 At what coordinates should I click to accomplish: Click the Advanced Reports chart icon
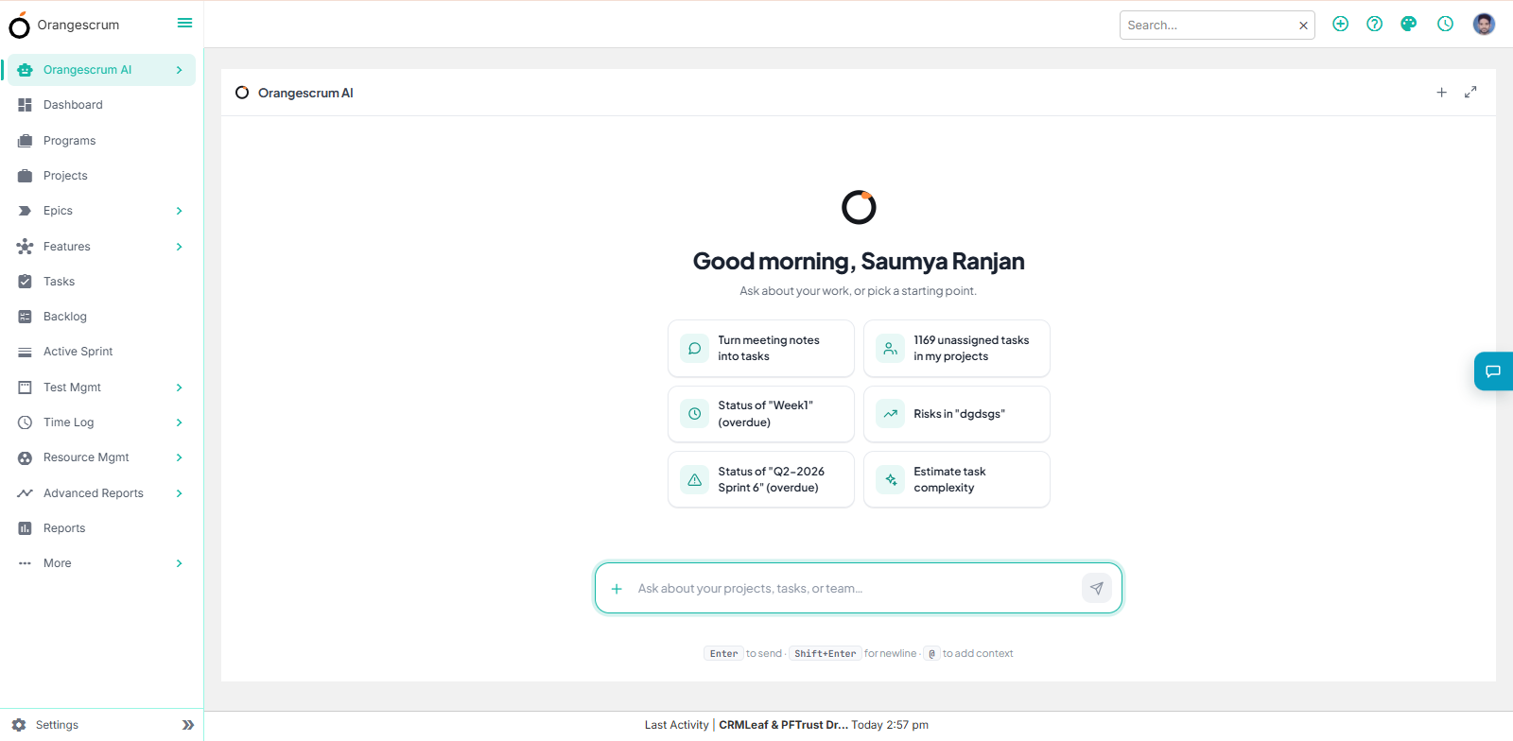(x=25, y=493)
